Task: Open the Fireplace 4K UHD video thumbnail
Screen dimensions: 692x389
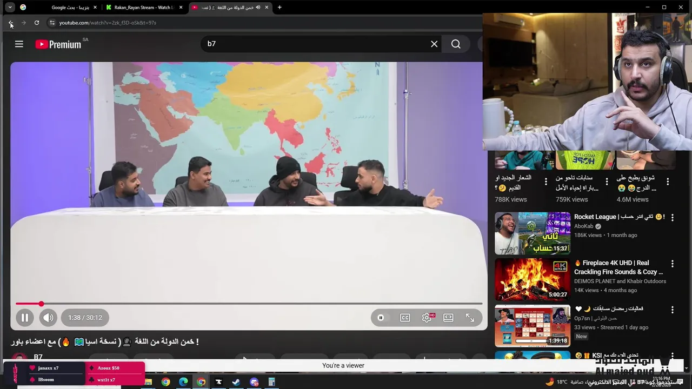Action: pyautogui.click(x=533, y=279)
